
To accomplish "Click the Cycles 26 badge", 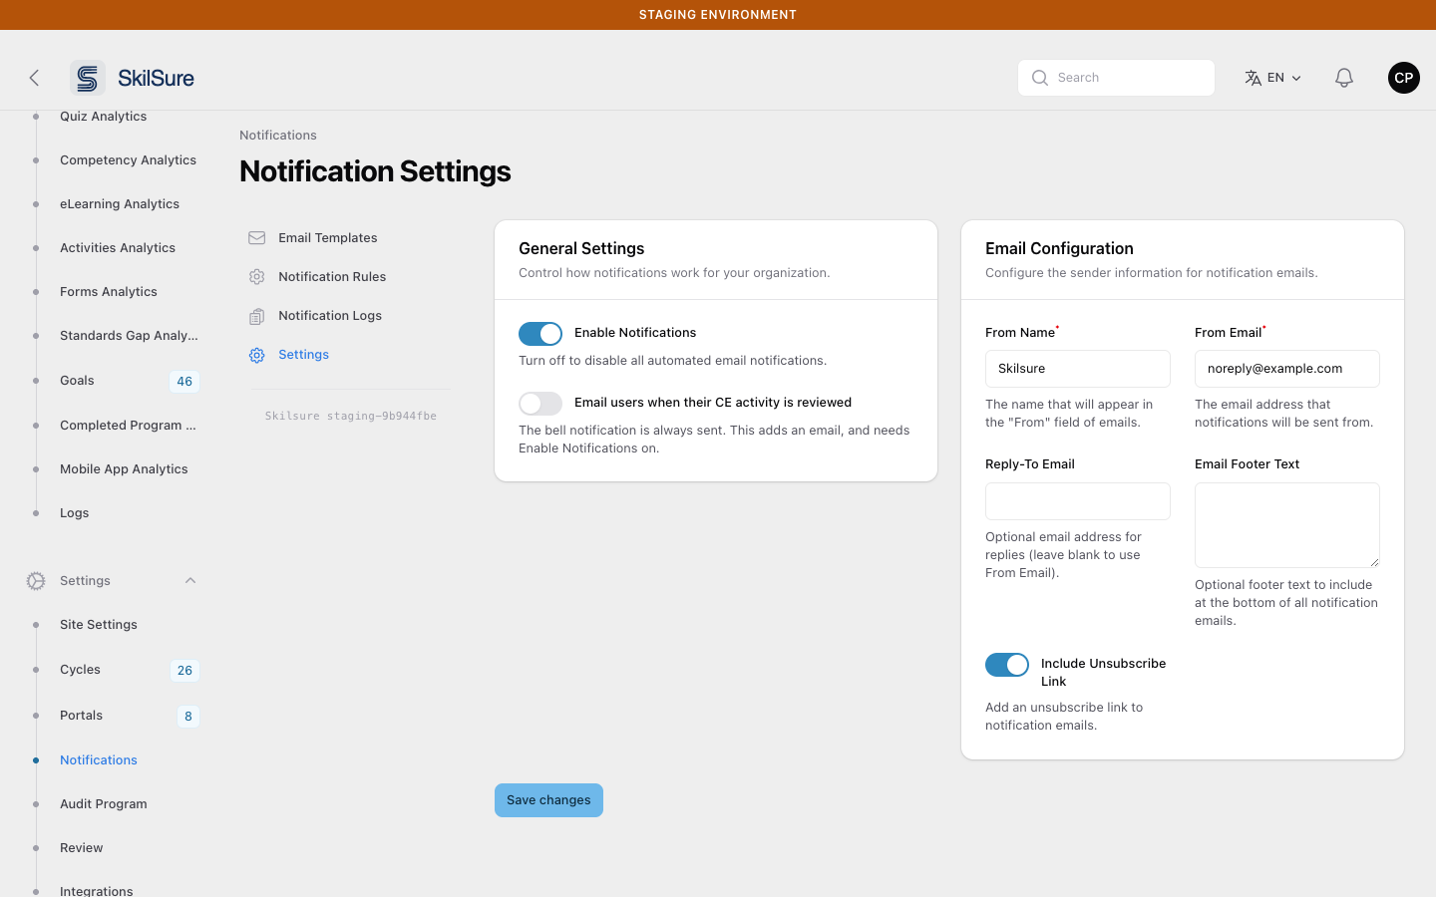I will 184,671.
